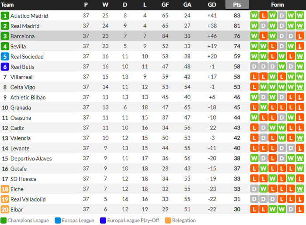Click Real Sociedad's blue position 5 badge

click(5, 57)
